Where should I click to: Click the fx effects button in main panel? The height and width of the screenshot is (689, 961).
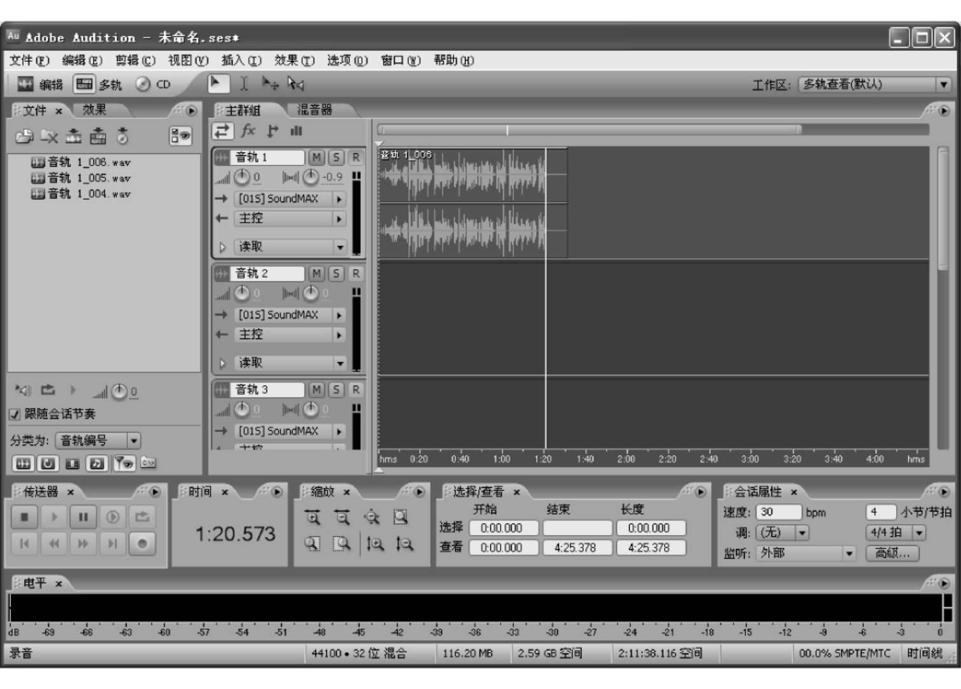248,131
